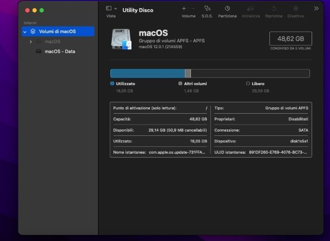
Task: Open the Vista dropdown chevron
Action: pyautogui.click(x=116, y=9)
